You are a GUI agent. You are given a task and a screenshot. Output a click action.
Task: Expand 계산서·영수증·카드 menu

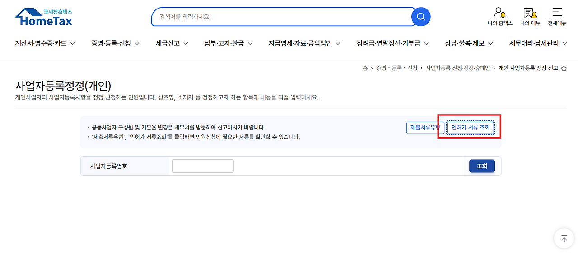pos(45,43)
